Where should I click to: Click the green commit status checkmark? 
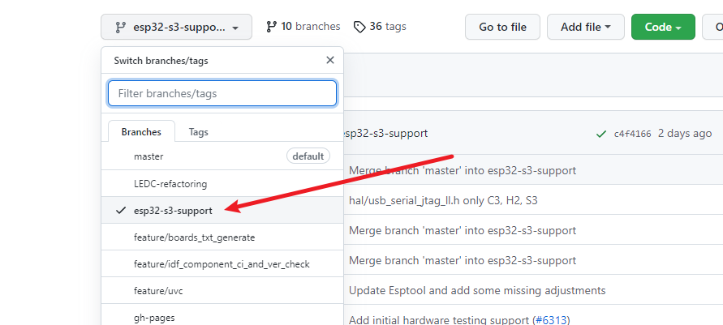600,134
